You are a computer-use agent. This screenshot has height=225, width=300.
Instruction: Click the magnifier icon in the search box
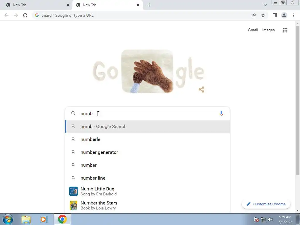(74, 113)
